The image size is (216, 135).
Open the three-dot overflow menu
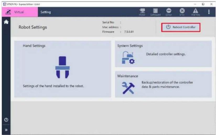[x=209, y=12]
